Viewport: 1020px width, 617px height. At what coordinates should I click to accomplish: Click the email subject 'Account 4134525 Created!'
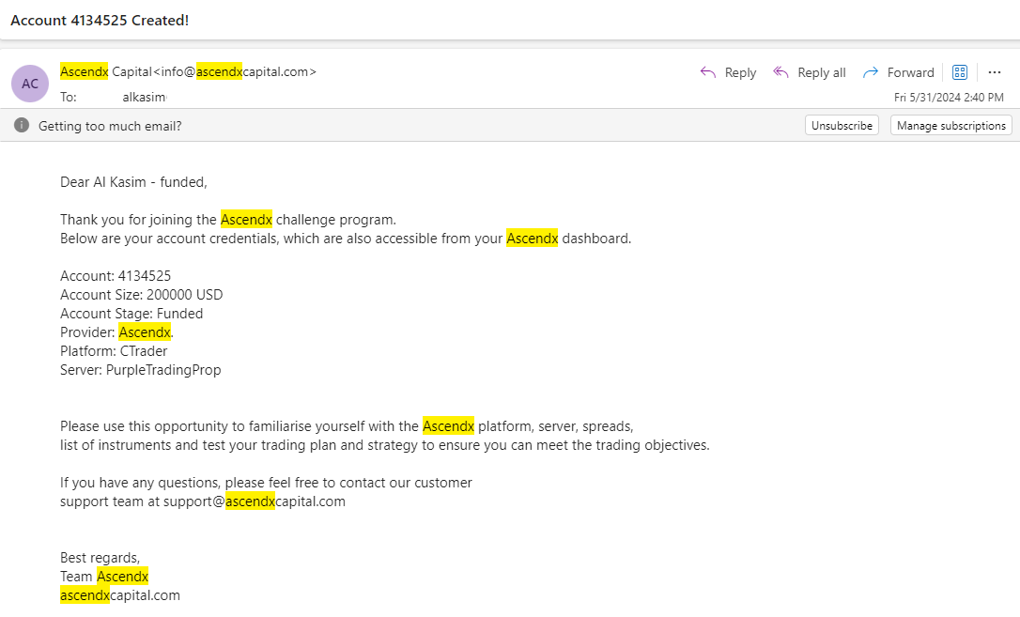[100, 20]
